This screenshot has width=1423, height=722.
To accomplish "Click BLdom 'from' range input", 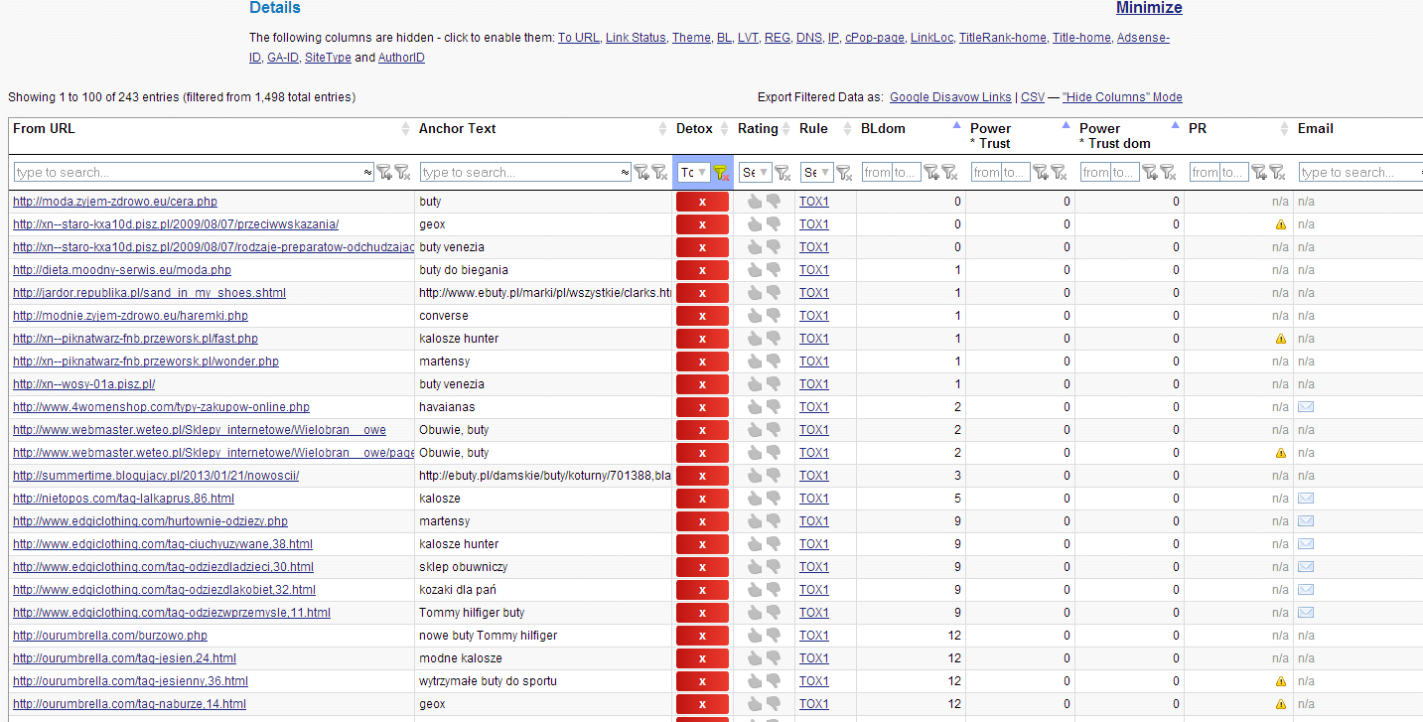I will [877, 173].
